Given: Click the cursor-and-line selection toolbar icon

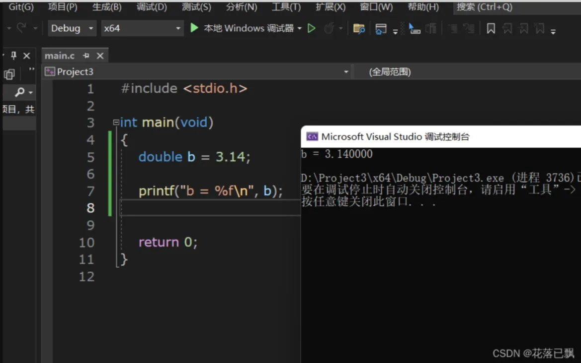Looking at the screenshot, I should click(x=415, y=28).
